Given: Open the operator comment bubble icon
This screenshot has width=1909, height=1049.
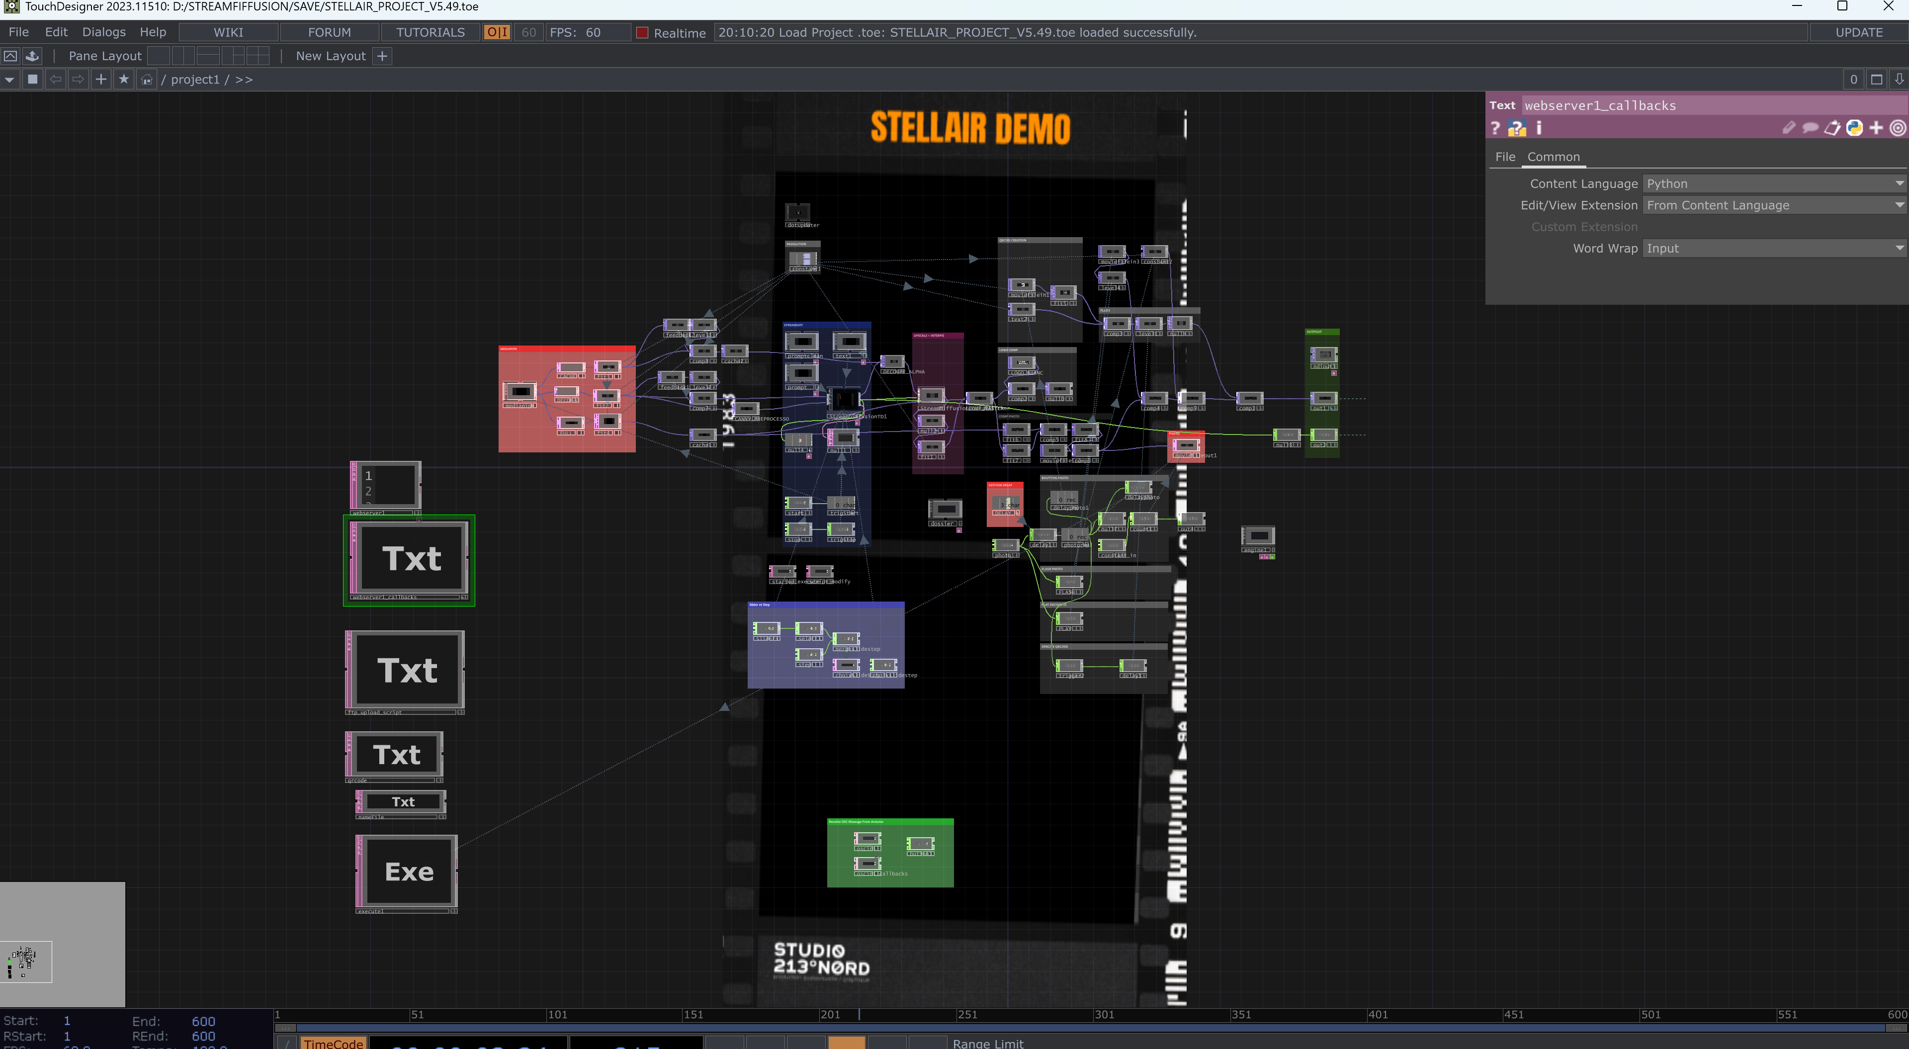Looking at the screenshot, I should tap(1810, 128).
